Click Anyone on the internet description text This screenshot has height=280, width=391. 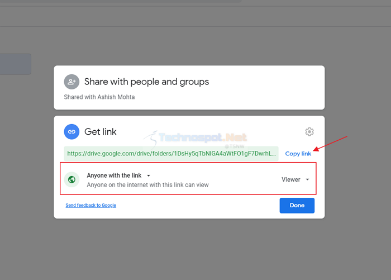(x=147, y=185)
